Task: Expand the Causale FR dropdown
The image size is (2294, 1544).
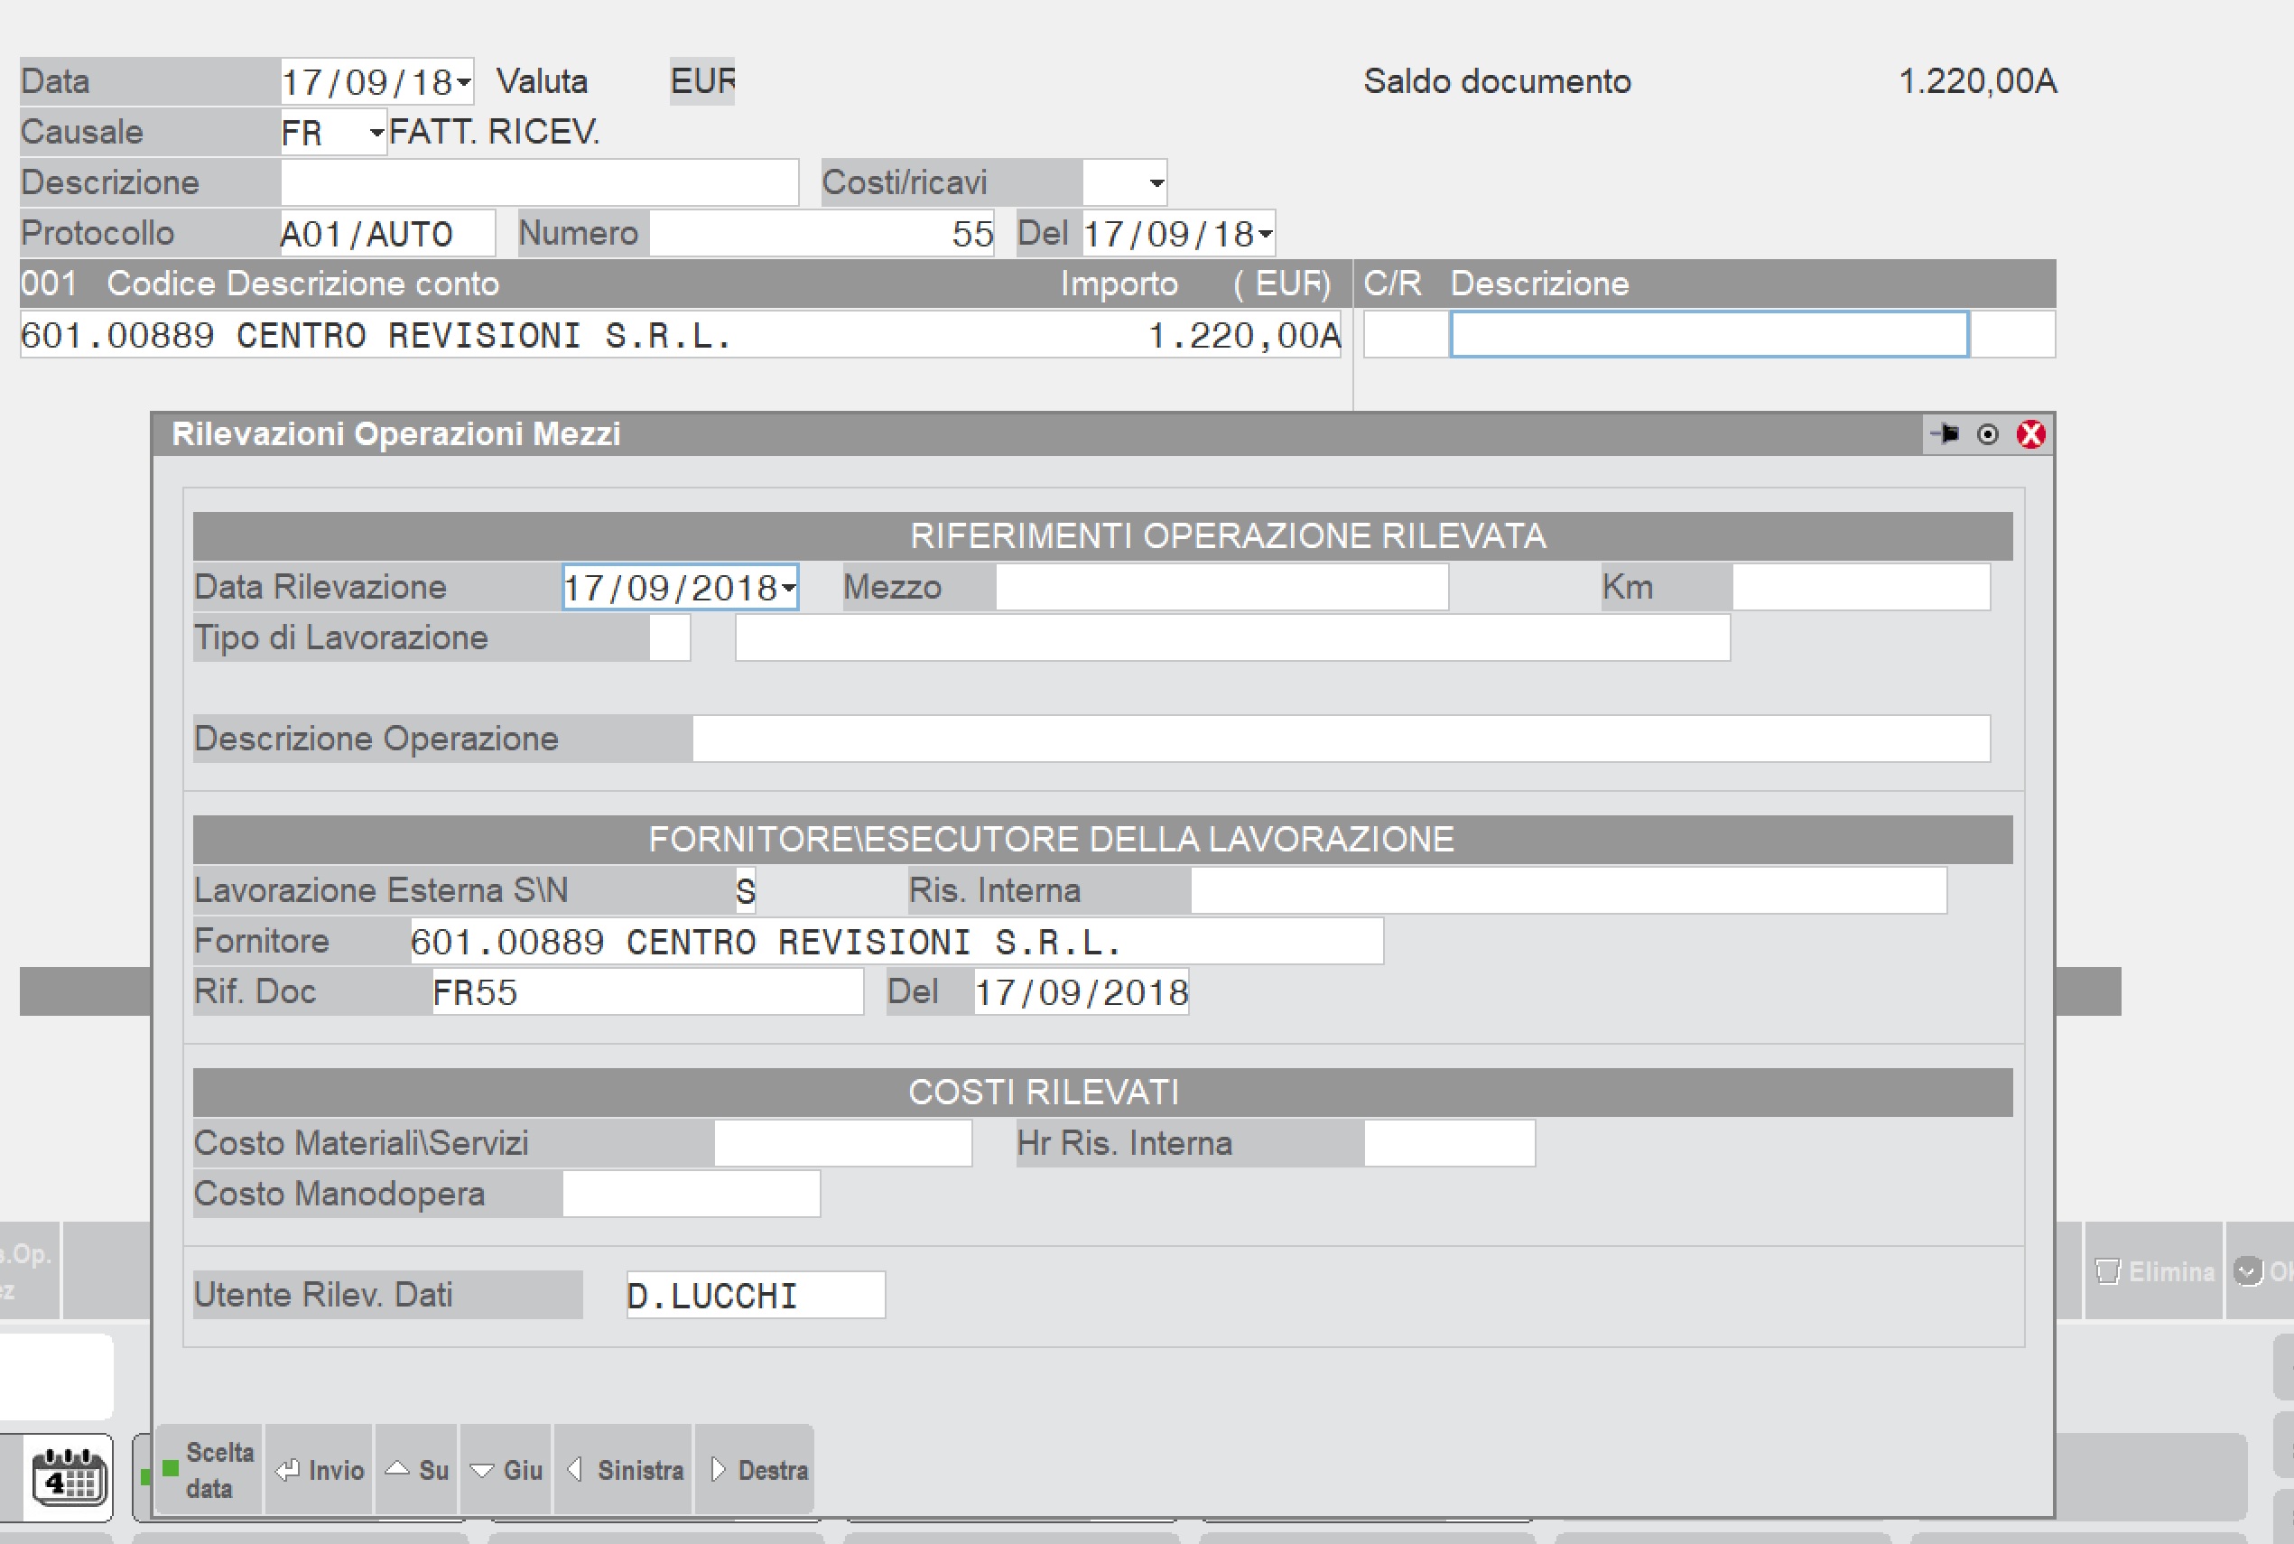Action: (376, 133)
